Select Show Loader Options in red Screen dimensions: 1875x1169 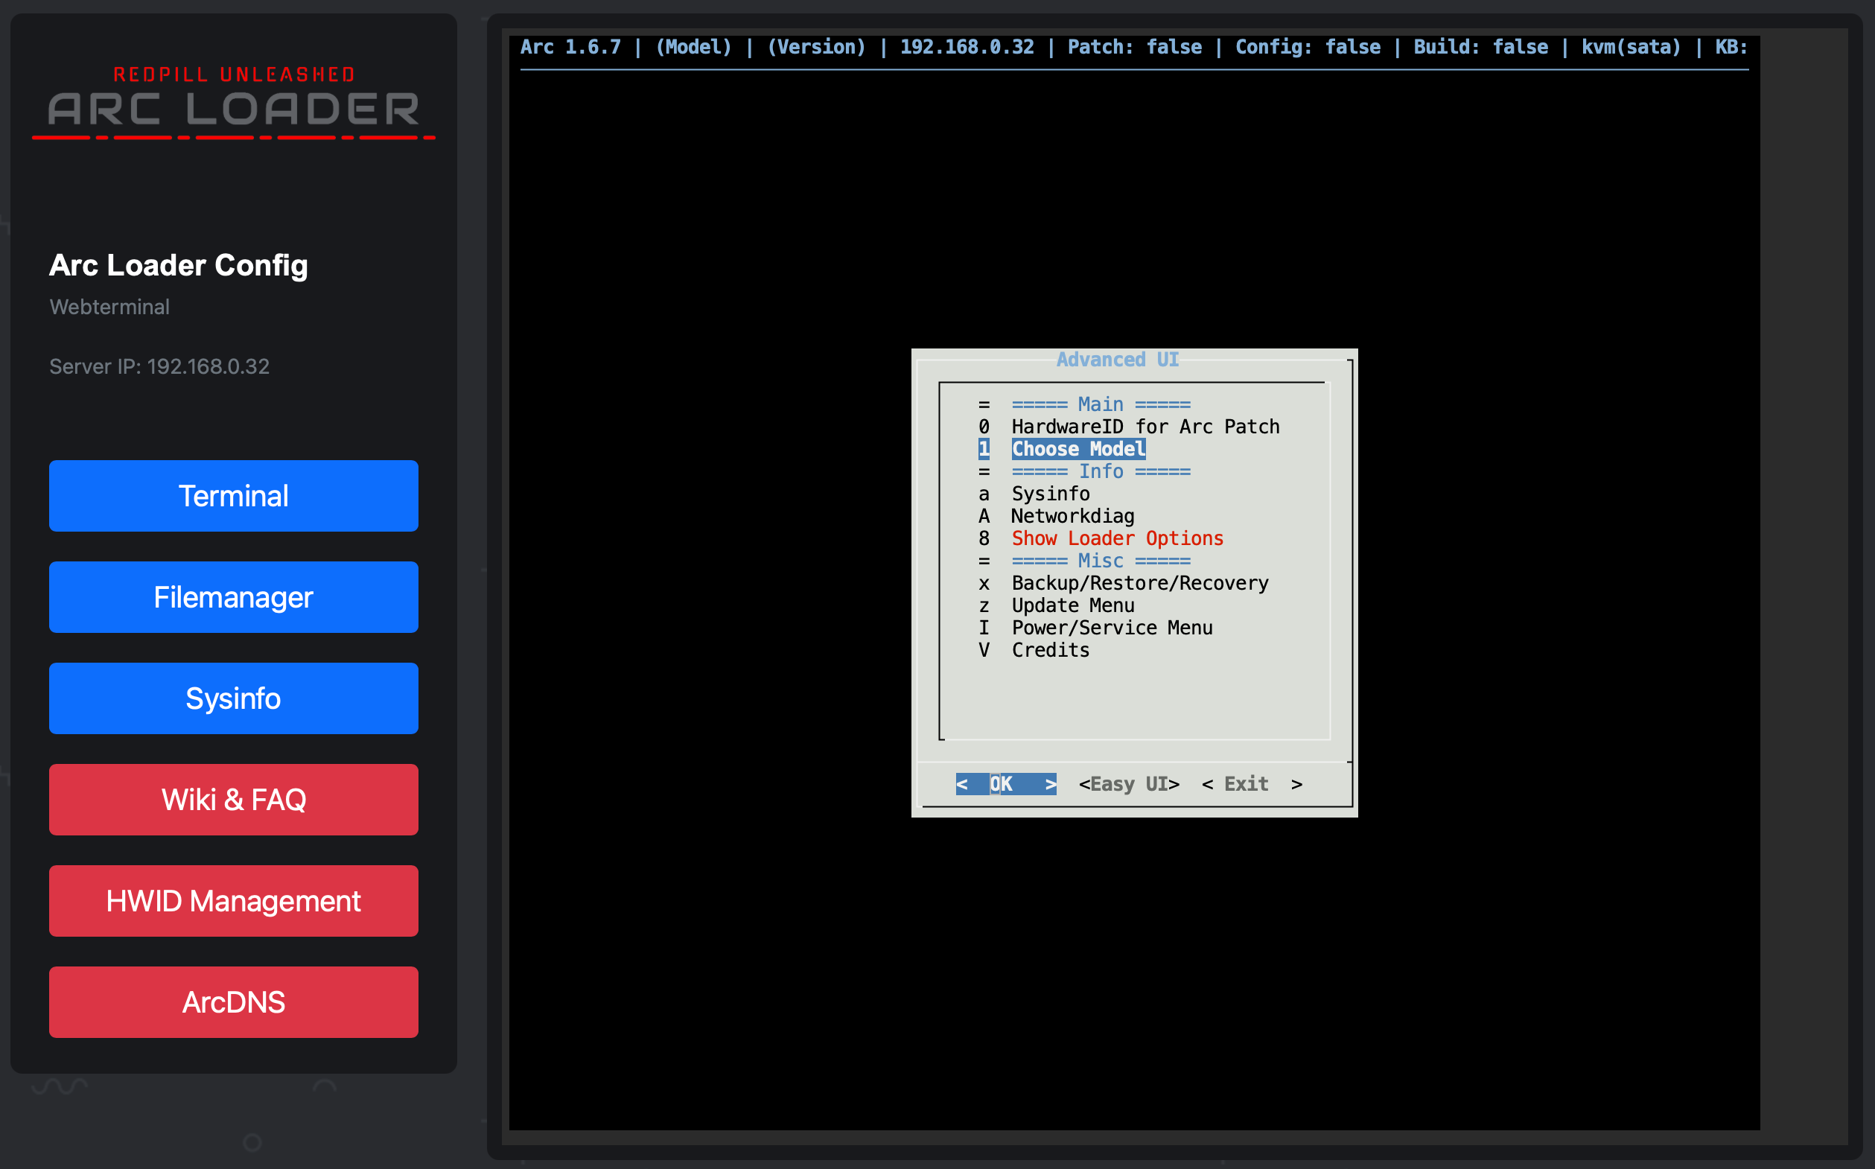[1116, 539]
